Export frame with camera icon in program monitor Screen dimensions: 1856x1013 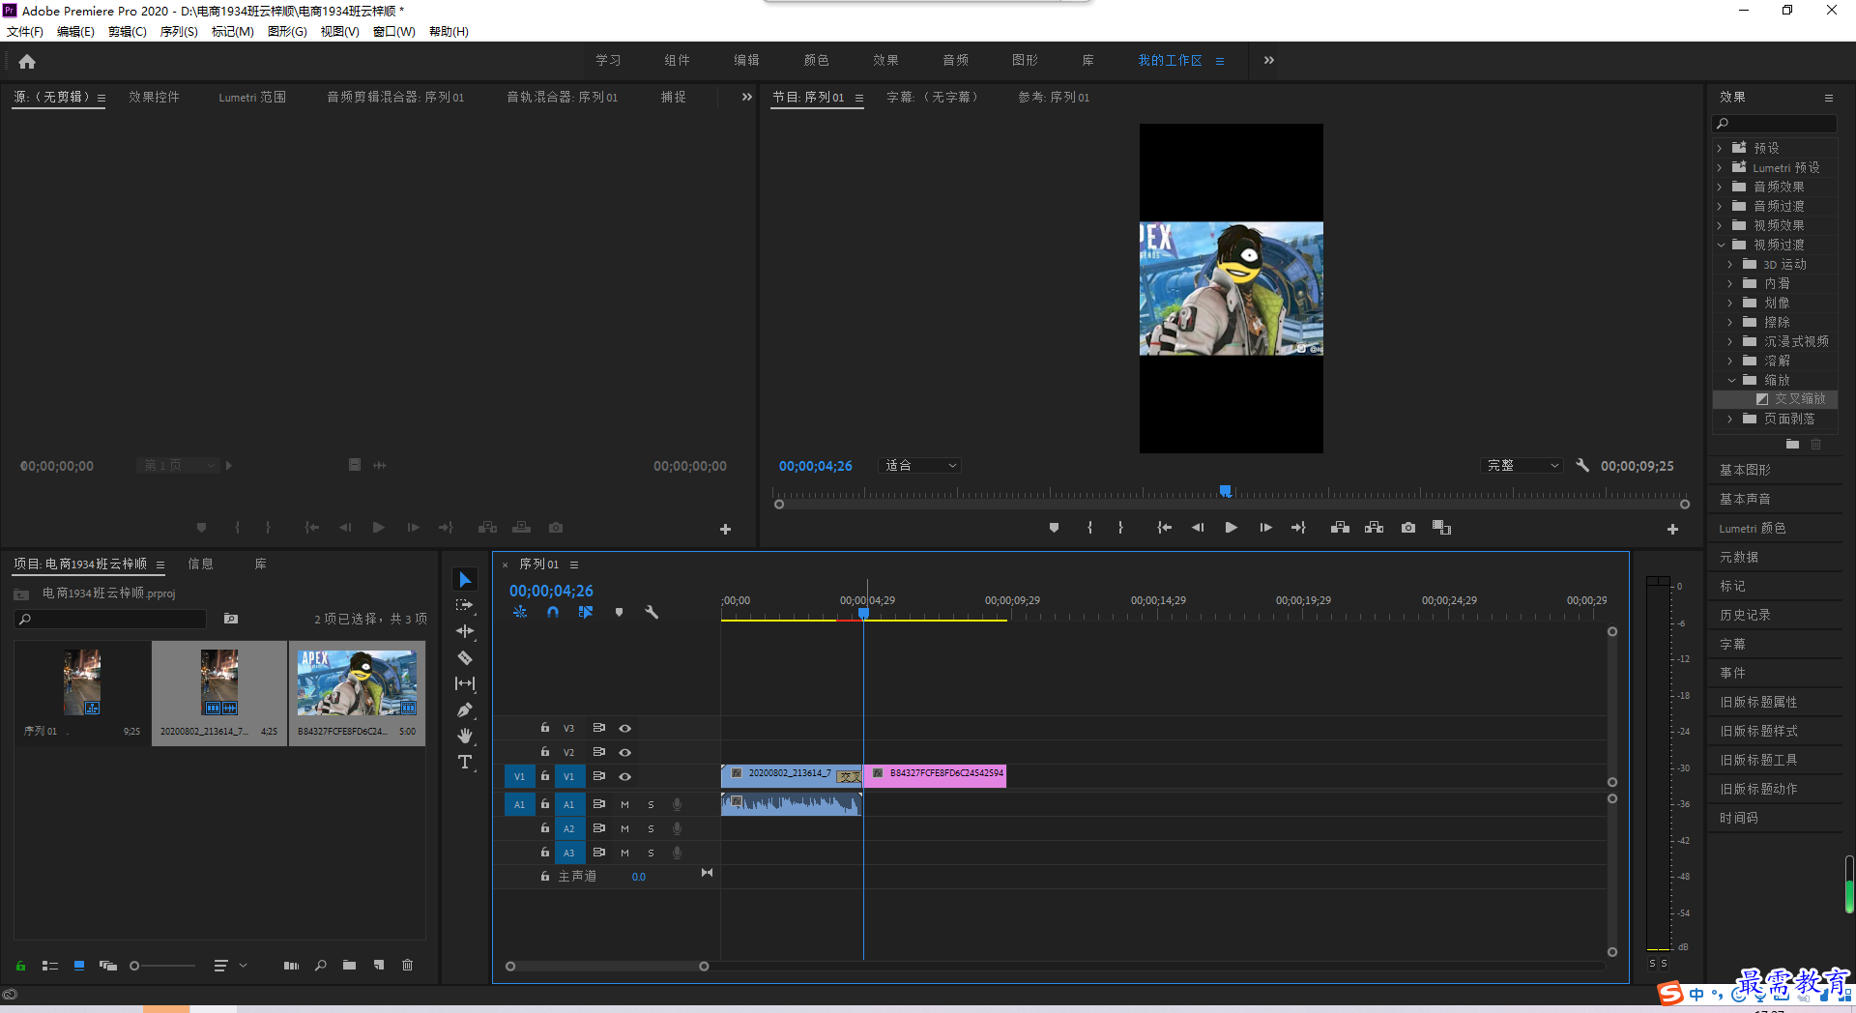1408,528
